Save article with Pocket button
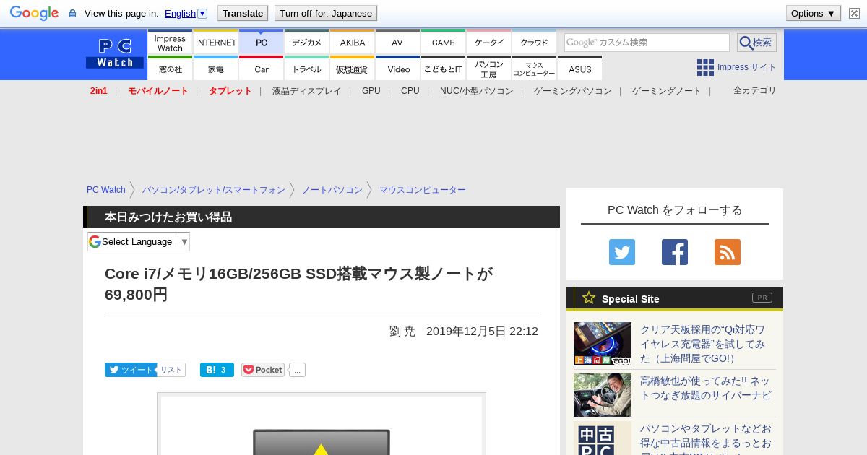This screenshot has height=455, width=867. click(263, 370)
